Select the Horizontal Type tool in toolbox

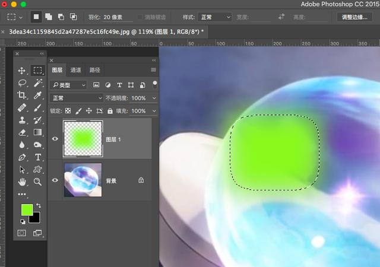[x=38, y=157]
